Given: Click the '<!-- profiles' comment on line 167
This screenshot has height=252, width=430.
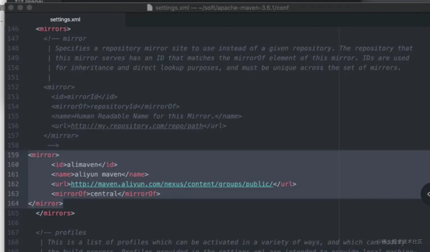Looking at the screenshot, I should click(x=61, y=233).
